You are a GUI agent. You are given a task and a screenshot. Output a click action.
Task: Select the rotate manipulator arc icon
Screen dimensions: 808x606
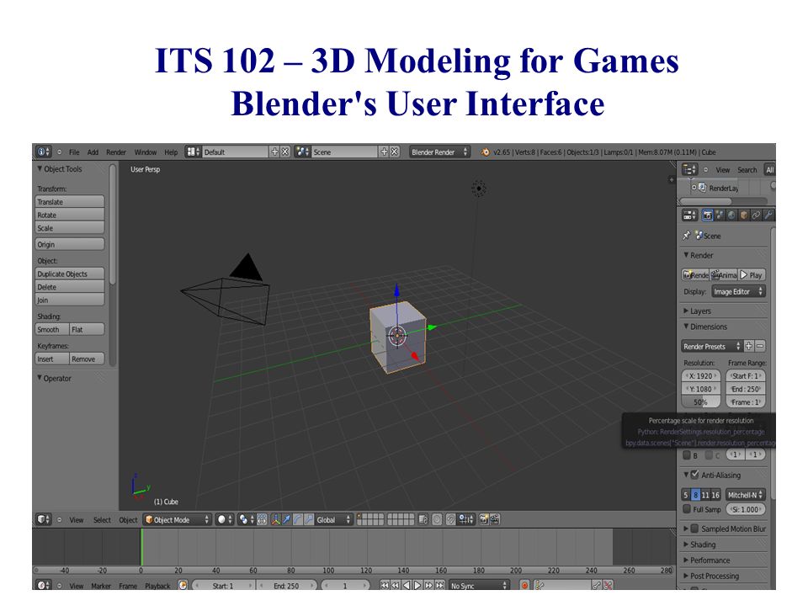click(298, 519)
